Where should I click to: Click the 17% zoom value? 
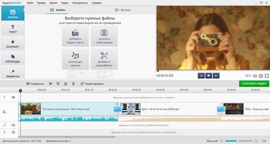pos(264,141)
